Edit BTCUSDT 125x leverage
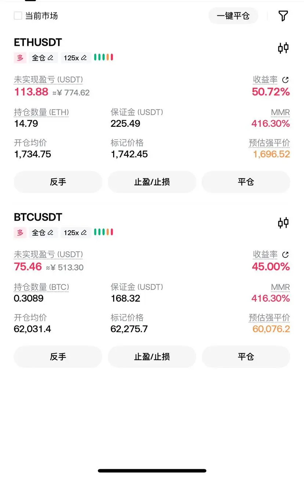This screenshot has width=304, height=478. coord(75,232)
